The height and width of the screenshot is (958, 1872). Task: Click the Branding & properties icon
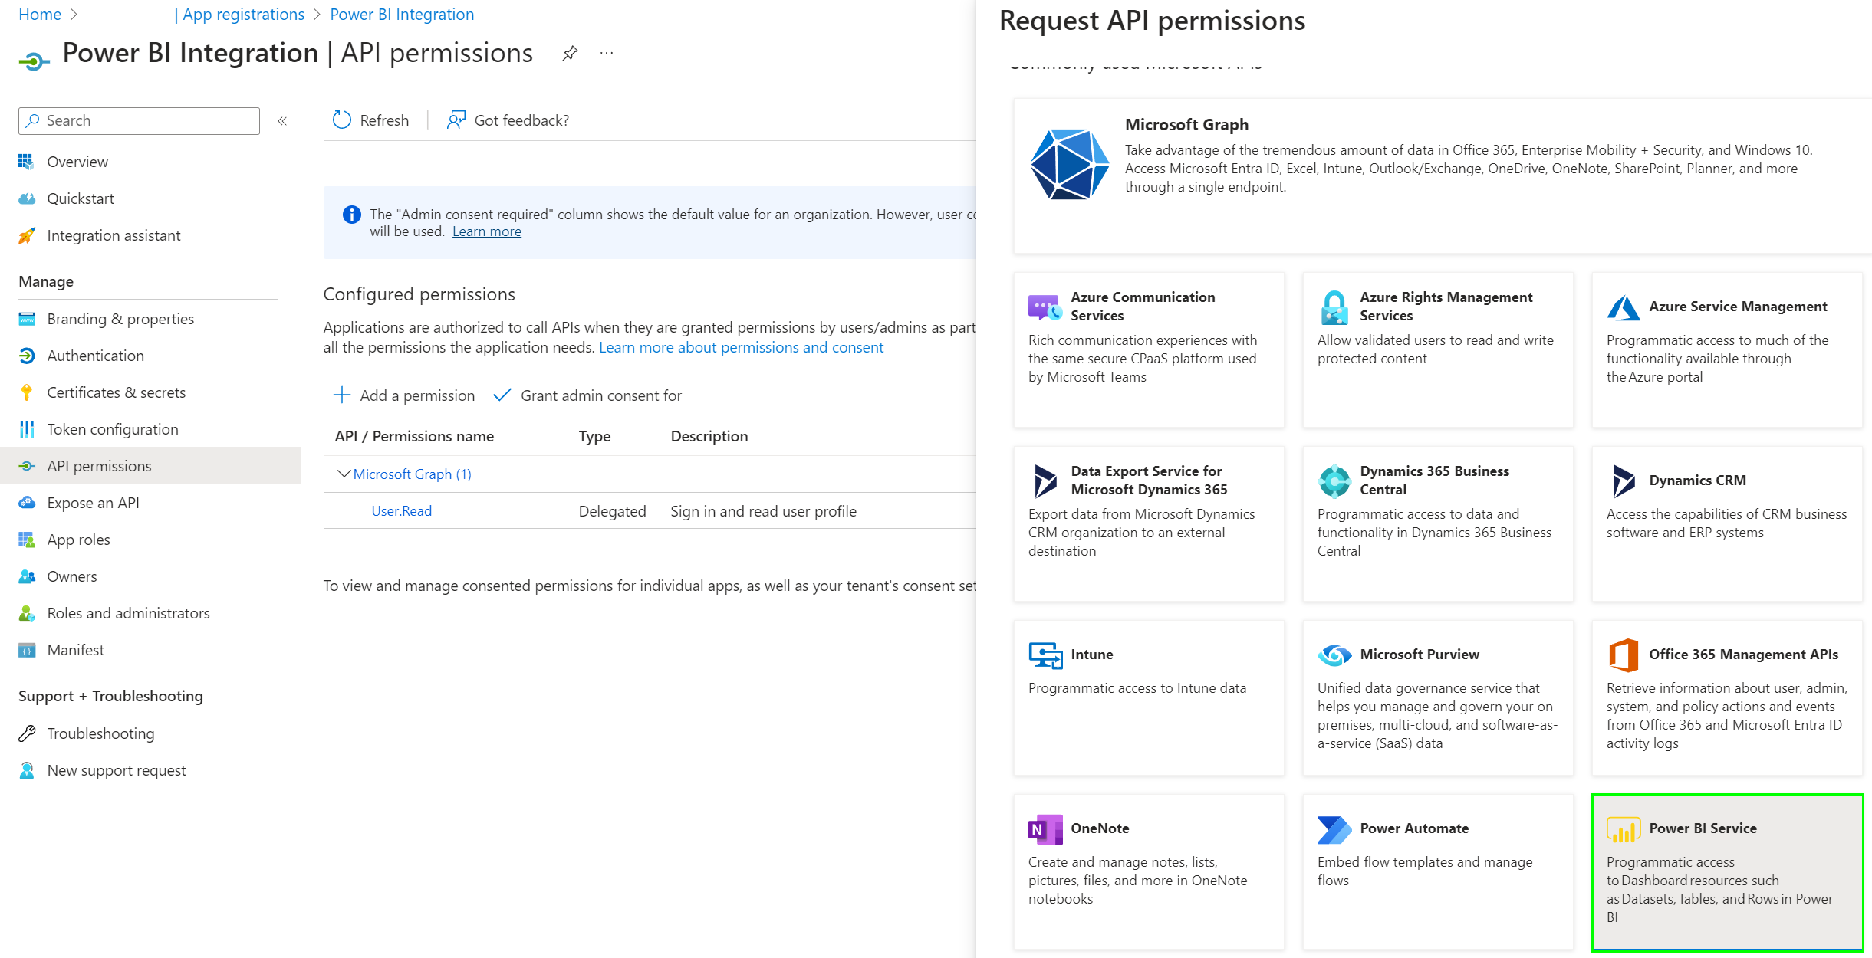click(x=27, y=319)
